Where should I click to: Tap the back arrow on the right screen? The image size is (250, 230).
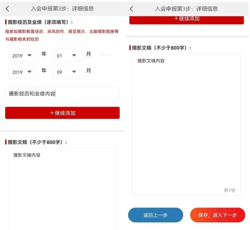pyautogui.click(x=131, y=9)
